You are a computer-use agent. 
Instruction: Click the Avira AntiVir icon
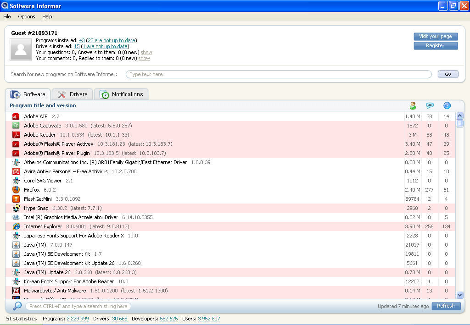[16, 171]
